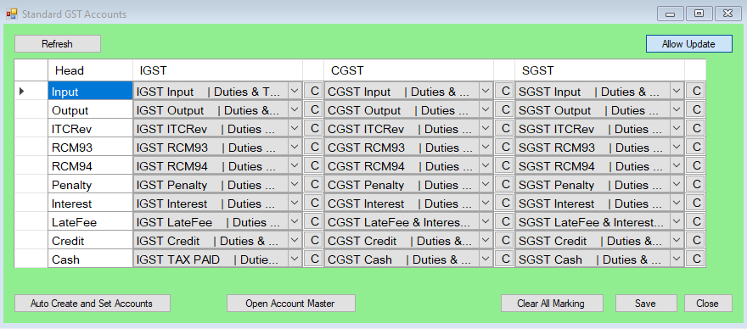Select the Credit row header cell
Screen dimensions: 747x329
tap(31, 241)
